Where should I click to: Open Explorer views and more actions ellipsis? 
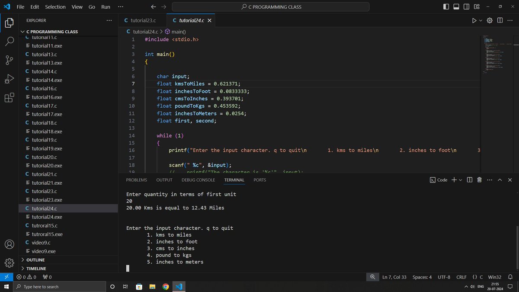[109, 20]
